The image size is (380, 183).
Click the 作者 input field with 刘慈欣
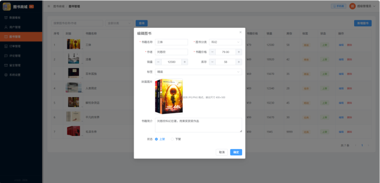pos(171,52)
